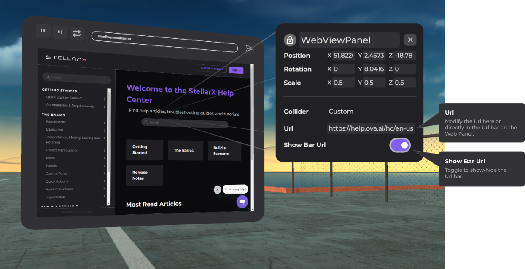Click the sidebar Search field

76,78
